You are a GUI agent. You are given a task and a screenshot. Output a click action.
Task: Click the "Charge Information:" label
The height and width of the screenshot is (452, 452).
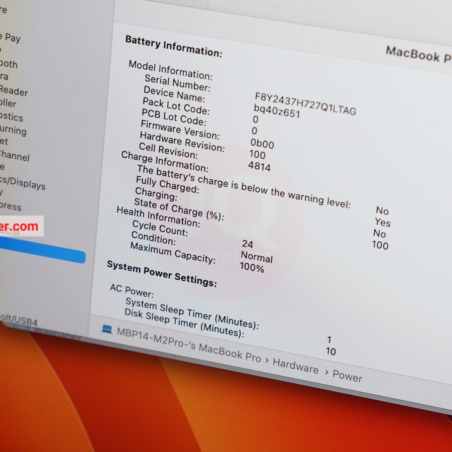165,161
